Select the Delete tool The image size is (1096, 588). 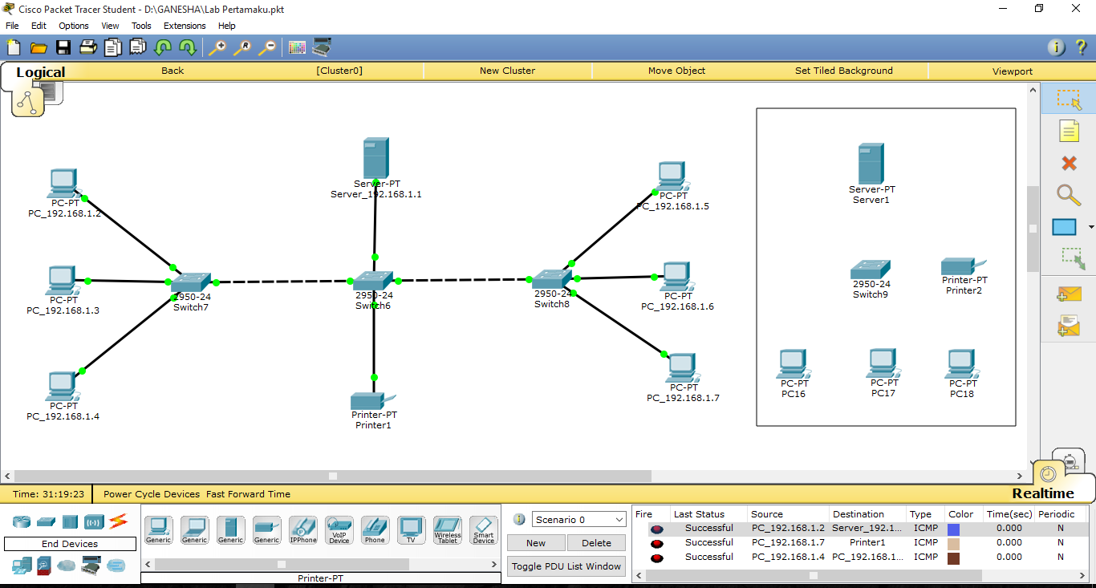[1069, 163]
